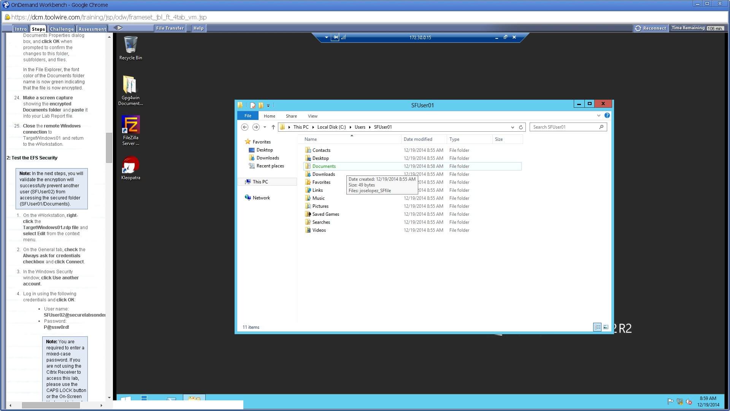Toggle list view layout button

tap(597, 327)
